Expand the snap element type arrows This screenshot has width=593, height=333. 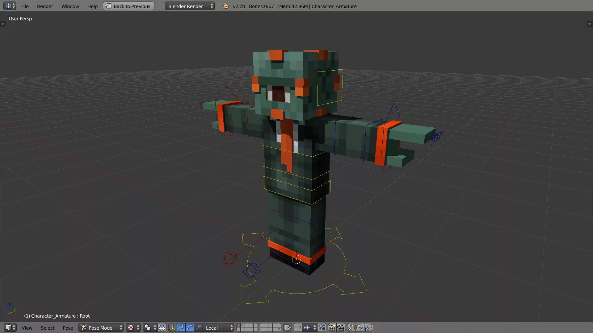pyautogui.click(x=315, y=328)
